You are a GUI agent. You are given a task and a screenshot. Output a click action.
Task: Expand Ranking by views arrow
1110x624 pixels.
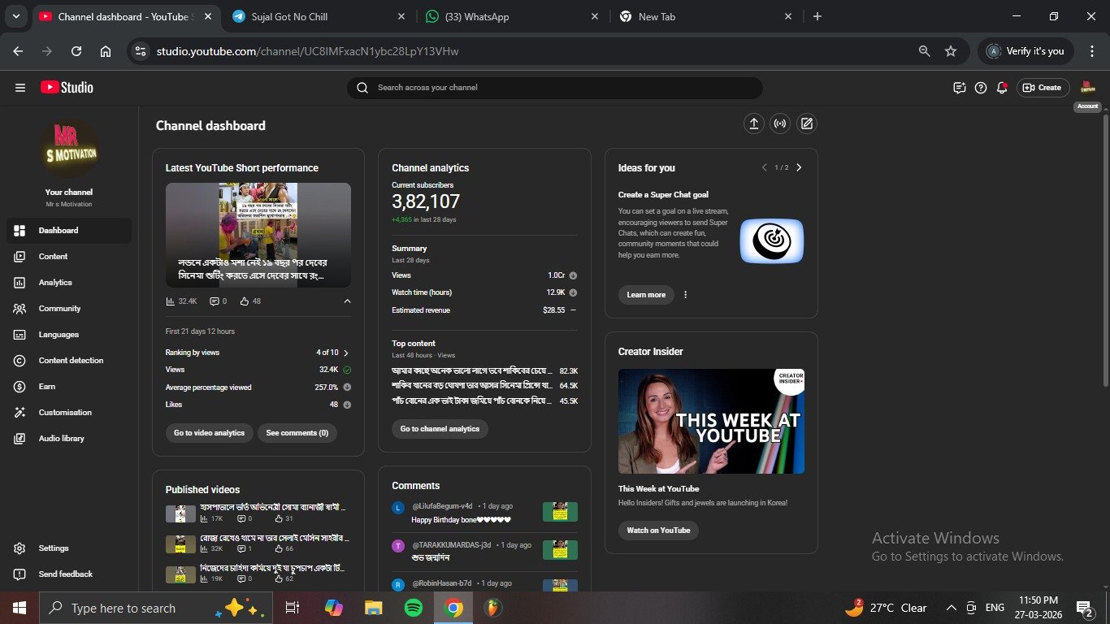pos(346,353)
